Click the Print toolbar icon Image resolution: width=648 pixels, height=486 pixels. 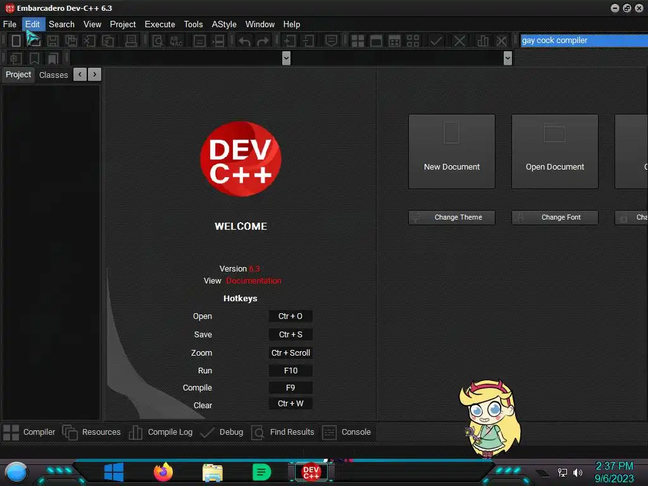coord(131,40)
